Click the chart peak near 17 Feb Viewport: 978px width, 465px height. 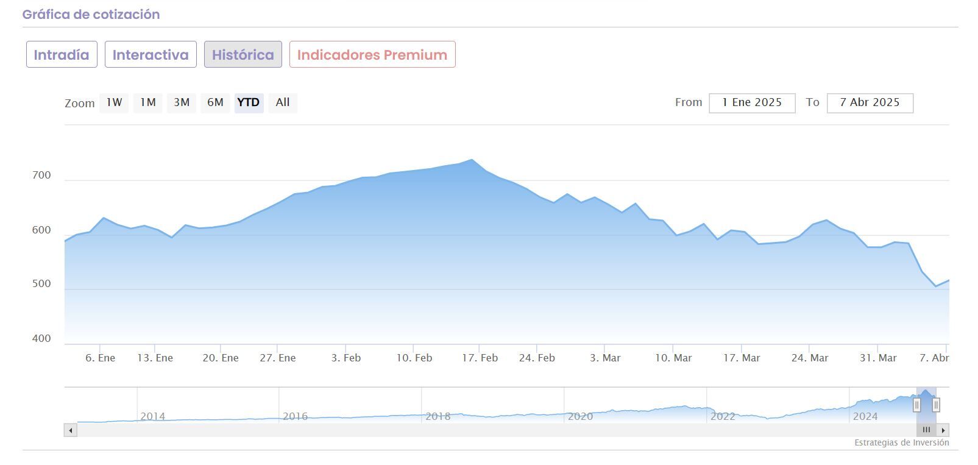click(472, 160)
